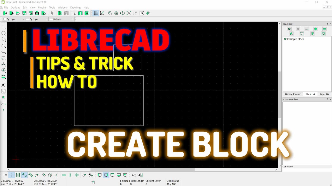Toggle Restrict Vertical icon

coord(70,175)
